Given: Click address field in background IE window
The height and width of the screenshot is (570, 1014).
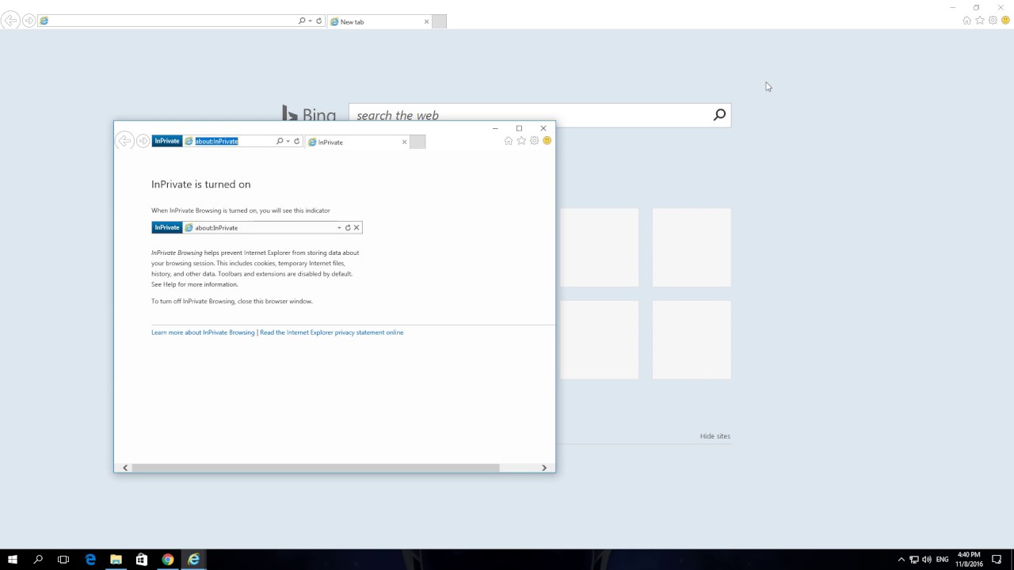Looking at the screenshot, I should pos(166,21).
